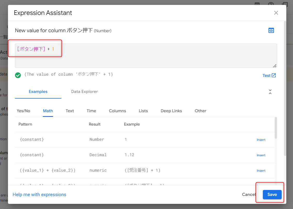Image resolution: width=293 pixels, height=209 pixels.
Task: Collapse the examples panel with chevron icon
Action: coord(270,92)
